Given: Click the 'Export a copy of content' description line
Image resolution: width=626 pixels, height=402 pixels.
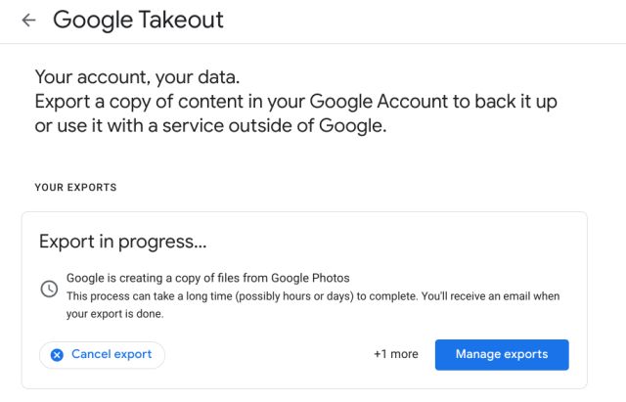Looking at the screenshot, I should (295, 102).
